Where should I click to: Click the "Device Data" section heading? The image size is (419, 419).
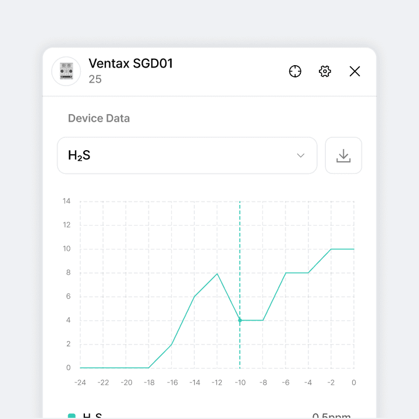[x=99, y=118]
